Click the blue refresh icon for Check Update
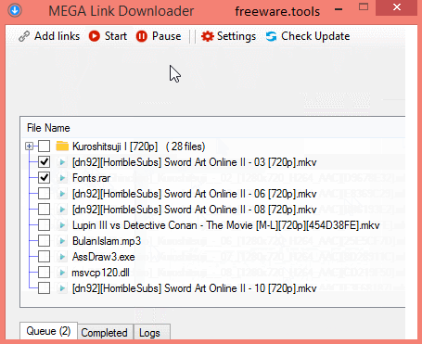Viewport: 422px width, 344px height. (271, 36)
